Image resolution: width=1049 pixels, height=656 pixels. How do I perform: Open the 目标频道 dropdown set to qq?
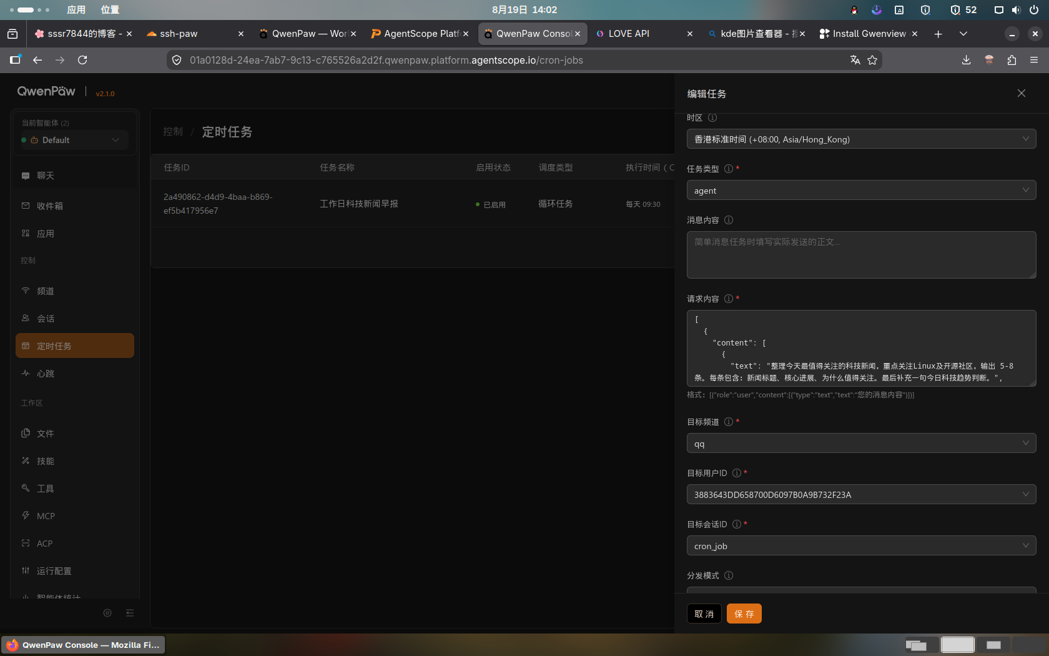862,443
